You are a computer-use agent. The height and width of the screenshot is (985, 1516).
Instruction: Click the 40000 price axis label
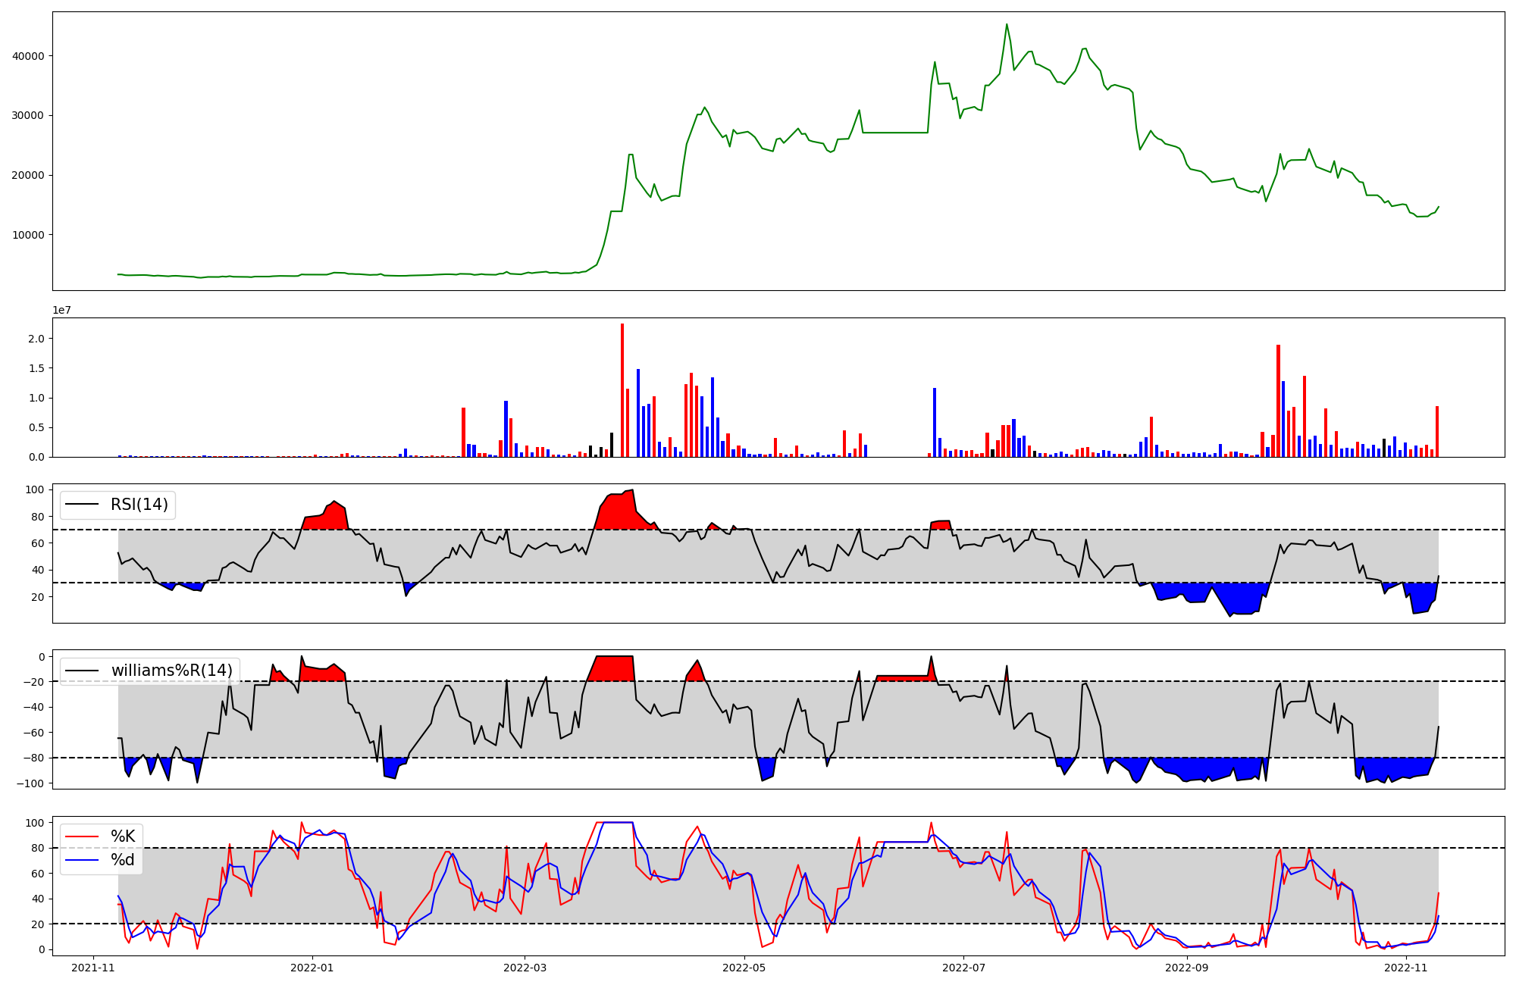coord(28,56)
